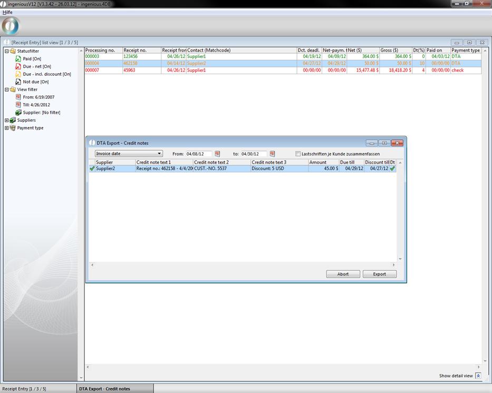Image resolution: width=492 pixels, height=393 pixels.
Task: Click the Export button
Action: coord(379,274)
